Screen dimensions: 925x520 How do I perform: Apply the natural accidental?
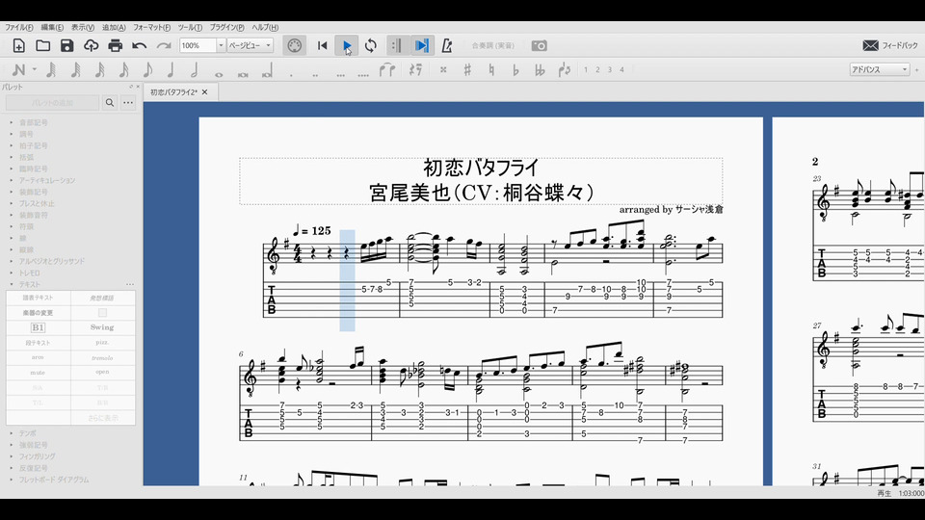click(x=490, y=69)
